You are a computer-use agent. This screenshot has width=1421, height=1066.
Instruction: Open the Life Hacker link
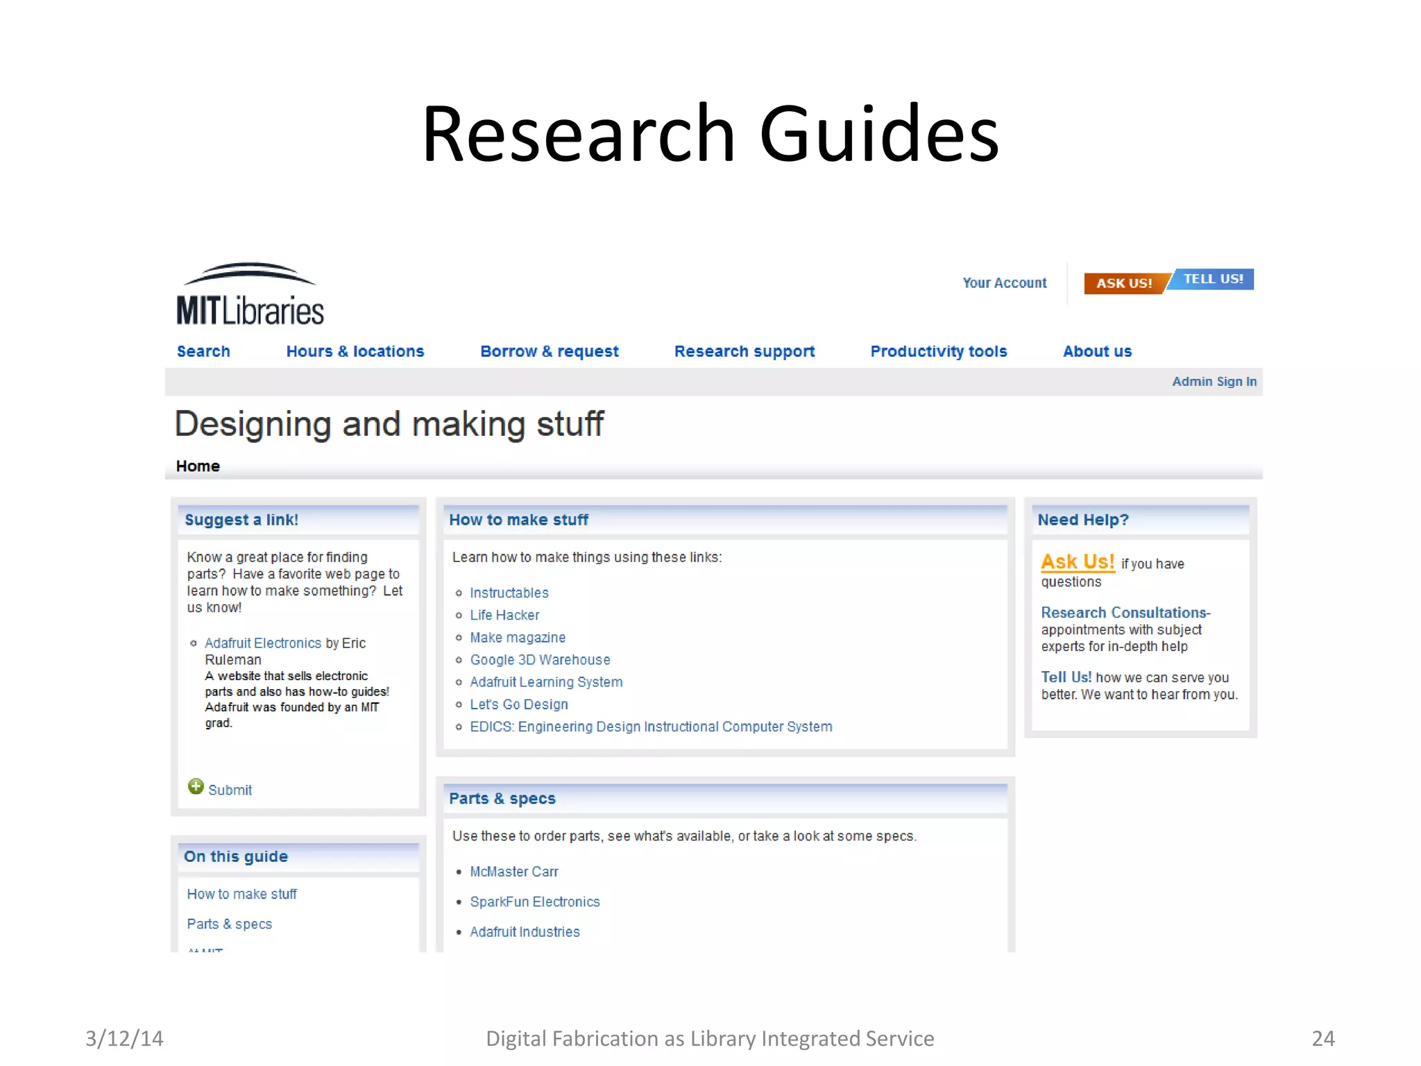(504, 615)
